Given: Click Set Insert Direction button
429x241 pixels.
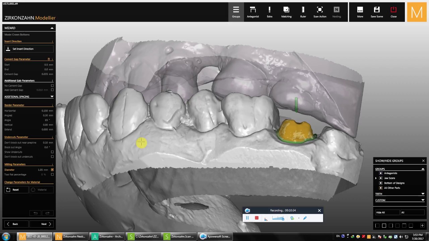Looking at the screenshot, I should pyautogui.click(x=29, y=49).
